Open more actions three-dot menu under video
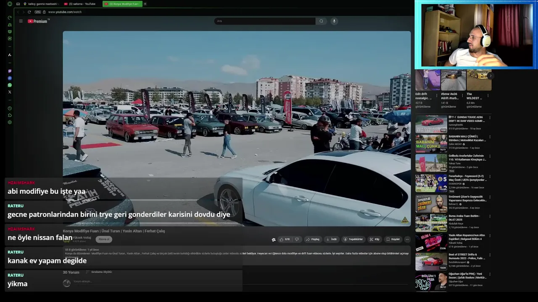 click(x=407, y=239)
